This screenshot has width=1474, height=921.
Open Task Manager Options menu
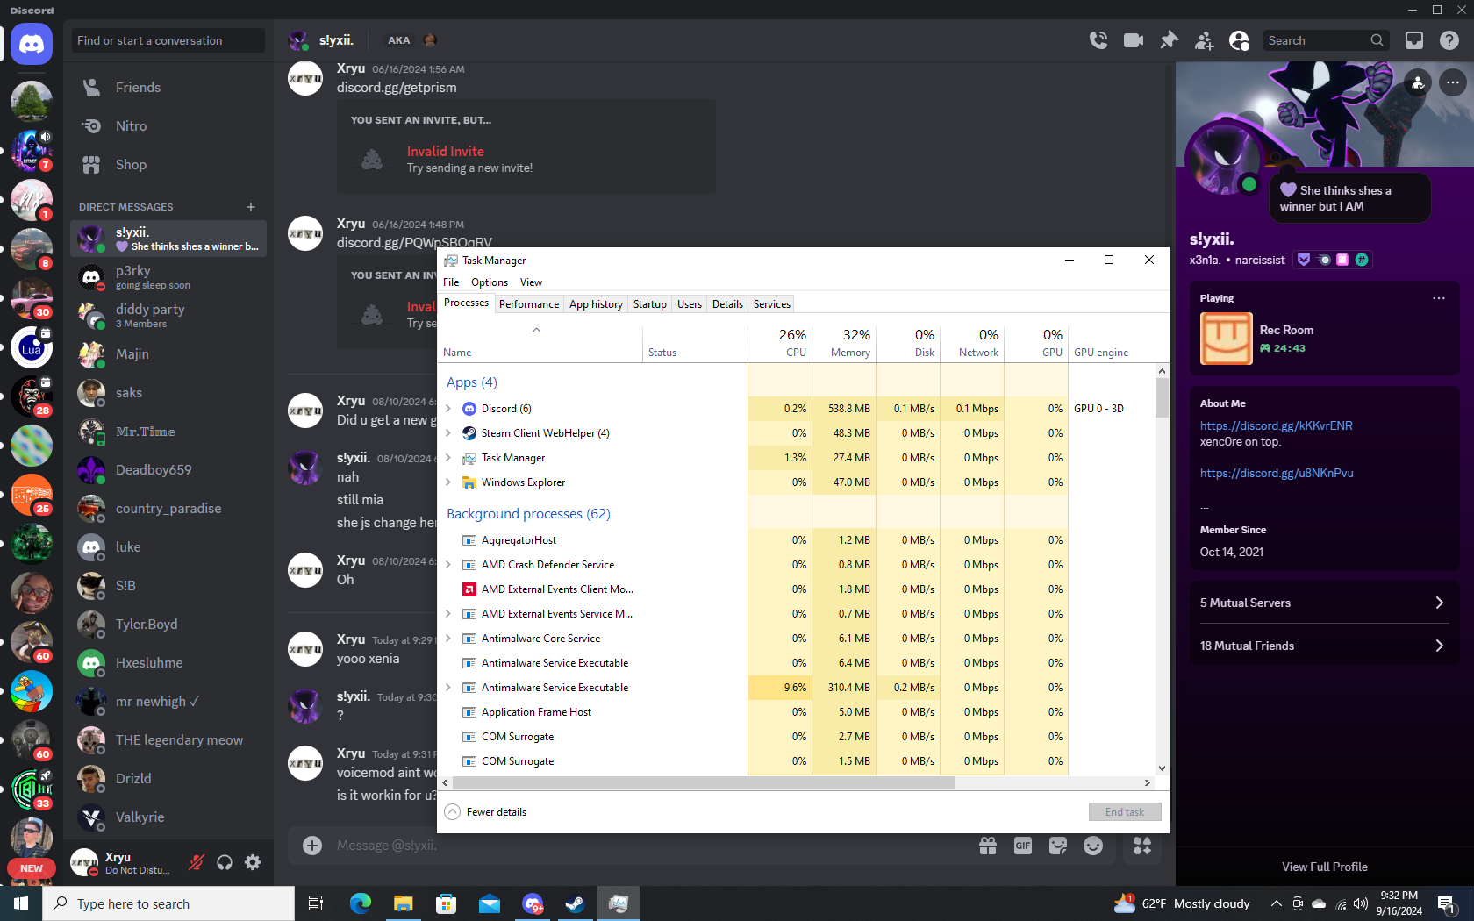(490, 282)
